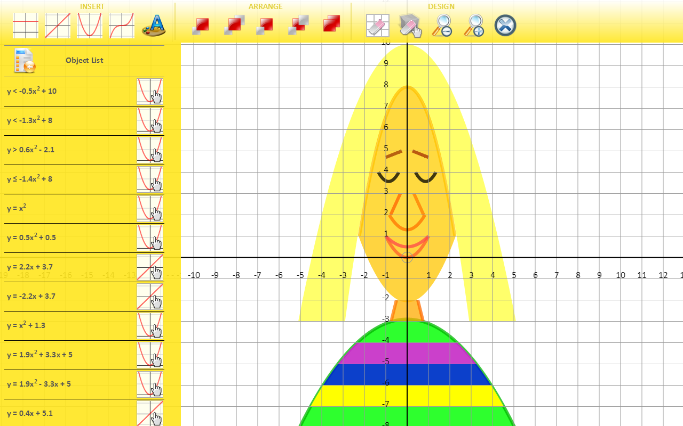The height and width of the screenshot is (426, 683).
Task: Click the purple stripe on the dress
Action: click(x=407, y=353)
